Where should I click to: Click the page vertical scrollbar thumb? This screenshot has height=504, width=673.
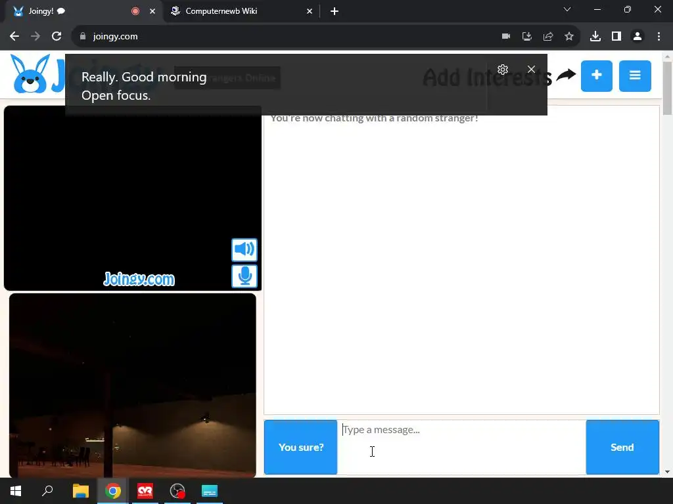(x=667, y=89)
